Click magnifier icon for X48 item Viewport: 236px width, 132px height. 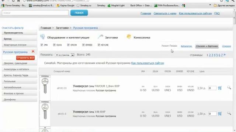[229, 113]
